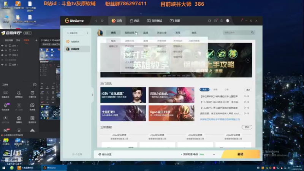Go back in WeGame navigation
This screenshot has height=171, width=304.
click(x=96, y=21)
